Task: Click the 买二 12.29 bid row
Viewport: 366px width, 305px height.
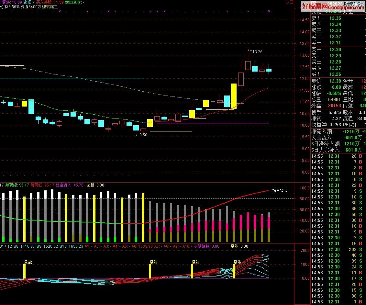Action: pos(338,56)
